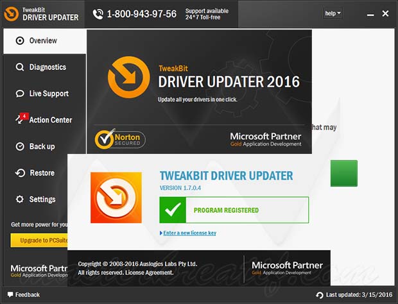Open the License Agreement link

[149, 273]
